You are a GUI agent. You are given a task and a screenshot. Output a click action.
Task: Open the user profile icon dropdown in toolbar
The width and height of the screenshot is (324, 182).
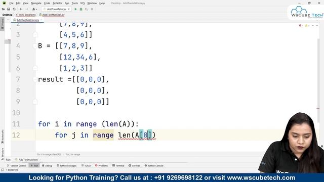34,9
